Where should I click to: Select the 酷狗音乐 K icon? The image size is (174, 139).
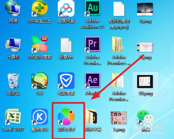click(40, 117)
